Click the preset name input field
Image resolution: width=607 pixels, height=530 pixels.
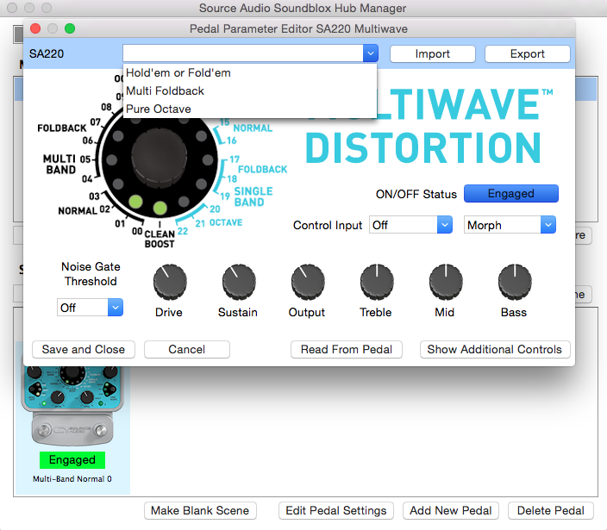[x=243, y=53]
